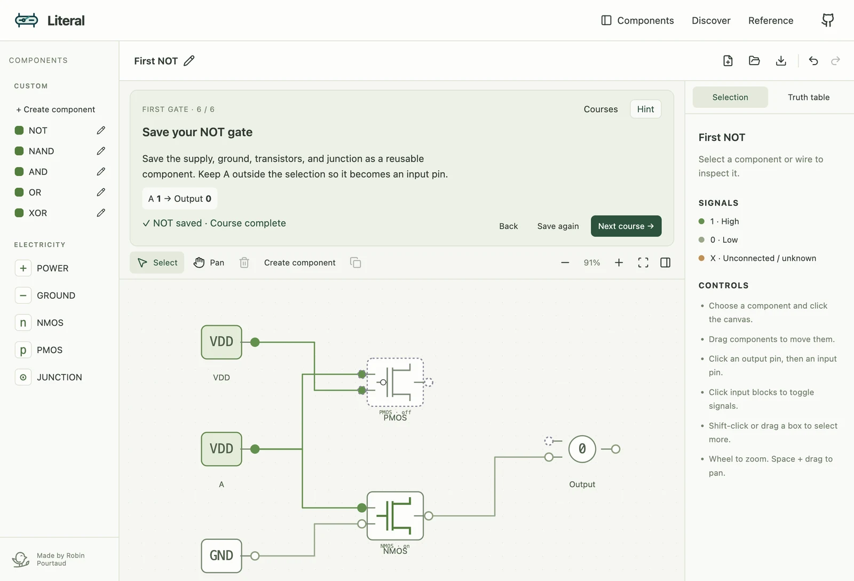The image size is (854, 581).
Task: Open the Courses link
Action: pos(600,109)
